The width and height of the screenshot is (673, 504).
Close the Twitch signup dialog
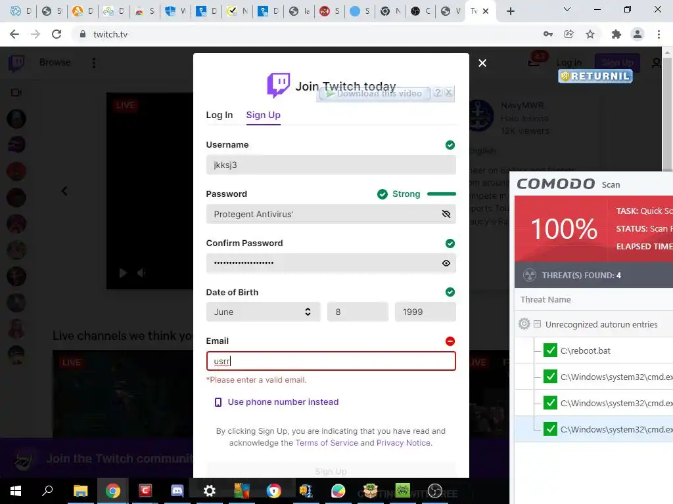482,63
